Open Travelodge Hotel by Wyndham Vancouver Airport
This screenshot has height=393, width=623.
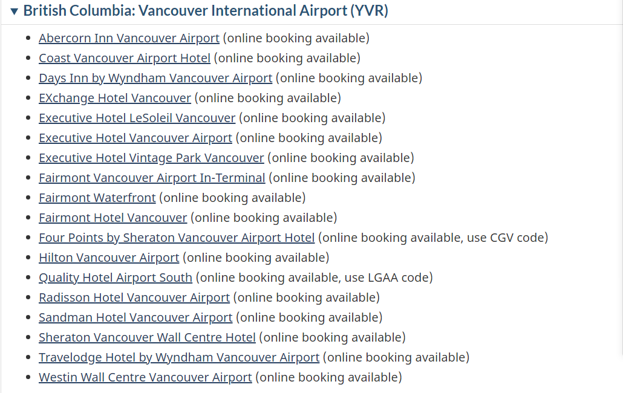pos(179,357)
